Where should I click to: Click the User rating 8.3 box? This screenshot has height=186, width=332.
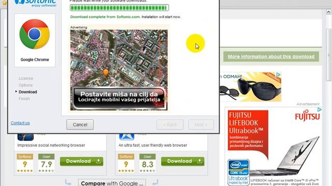tap(147, 163)
